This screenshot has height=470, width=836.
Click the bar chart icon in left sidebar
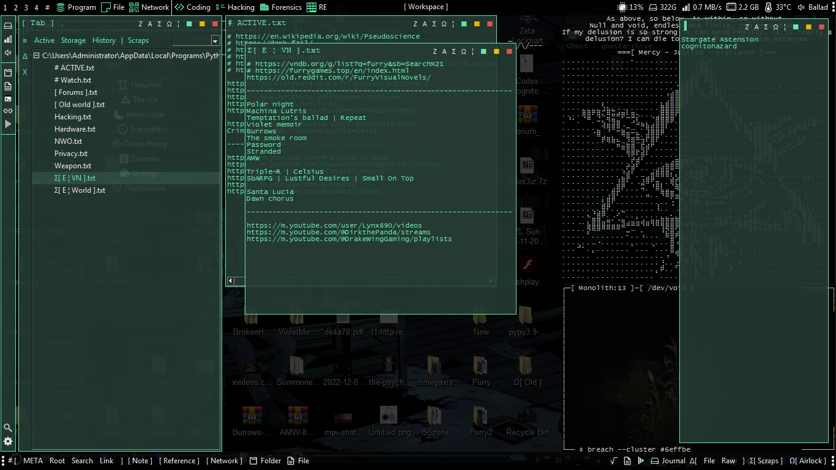pyautogui.click(x=8, y=39)
